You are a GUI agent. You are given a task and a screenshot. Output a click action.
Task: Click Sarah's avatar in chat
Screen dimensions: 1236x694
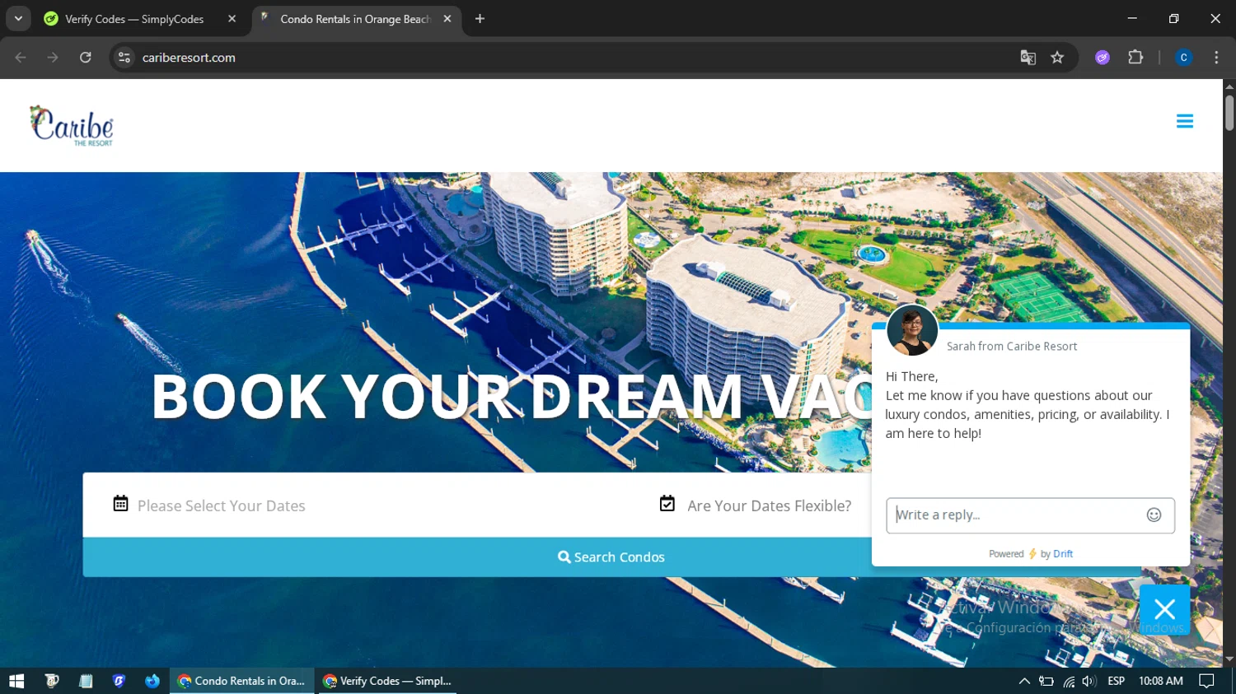click(912, 330)
